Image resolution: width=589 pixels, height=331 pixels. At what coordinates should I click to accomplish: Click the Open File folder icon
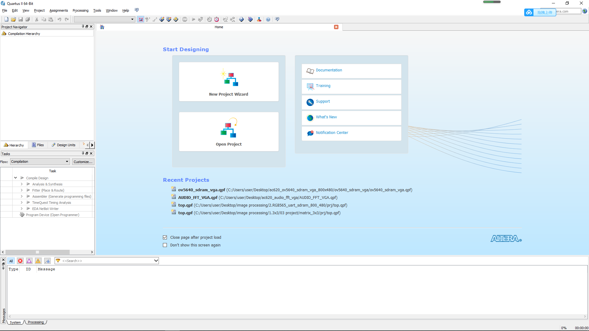click(x=13, y=19)
